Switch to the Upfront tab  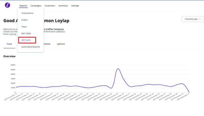(61, 44)
